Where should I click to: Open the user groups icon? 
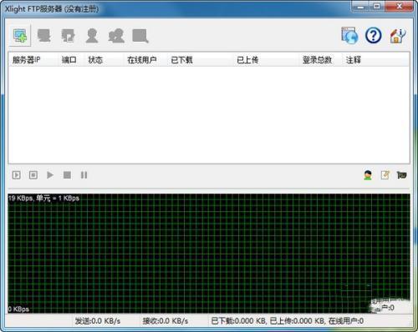click(x=116, y=36)
